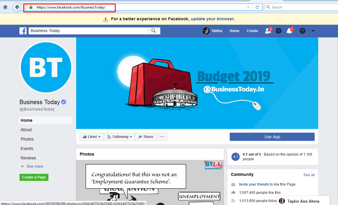Open notifications bell icon

pyautogui.click(x=289, y=31)
